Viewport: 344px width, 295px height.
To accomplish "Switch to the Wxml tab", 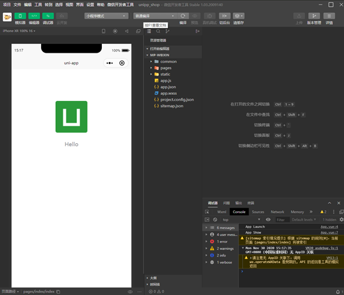I will point(222,212).
